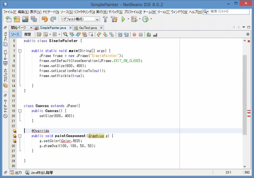Viewport: 254px width, 178px height.
Task: Click the Last Edit location icon
Action: [39, 34]
